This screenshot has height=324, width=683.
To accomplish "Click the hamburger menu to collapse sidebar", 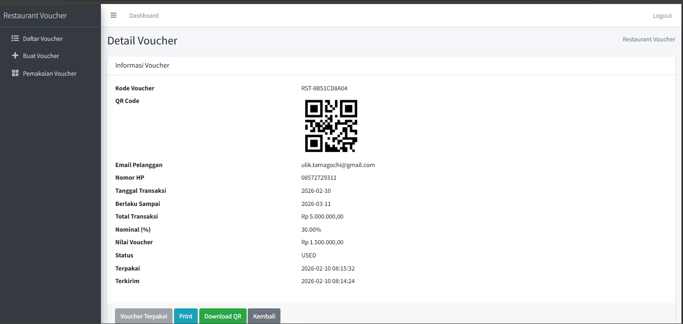I will coord(113,15).
